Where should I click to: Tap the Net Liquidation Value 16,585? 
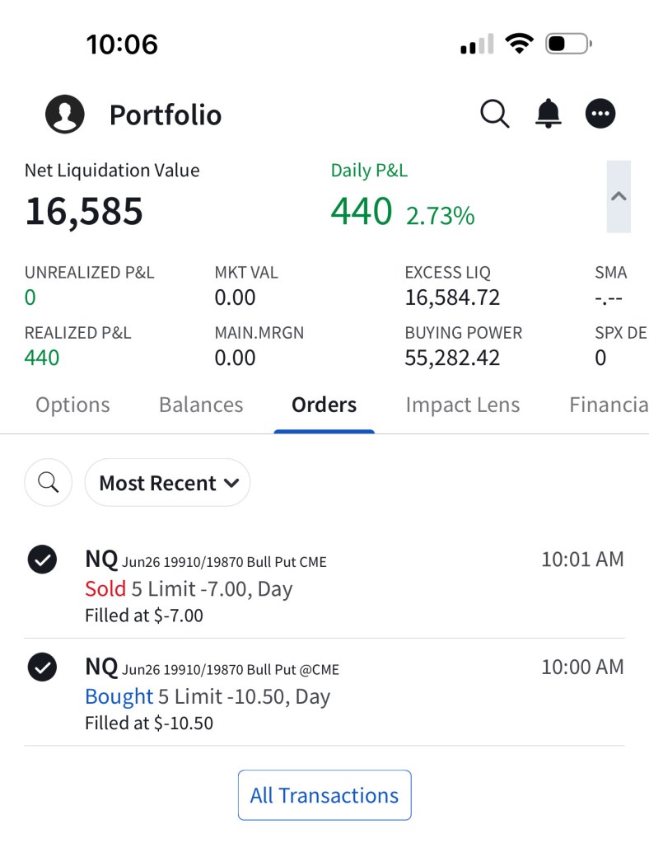pyautogui.click(x=84, y=211)
